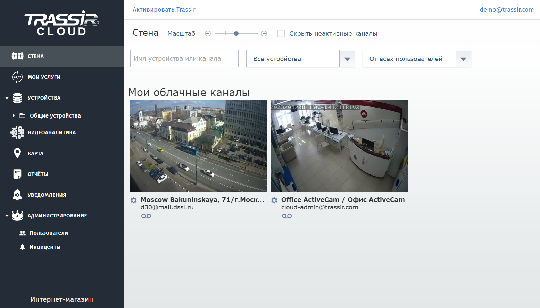Expand the Общие устройства folder arrow
The image size is (540, 308).
coord(14,115)
